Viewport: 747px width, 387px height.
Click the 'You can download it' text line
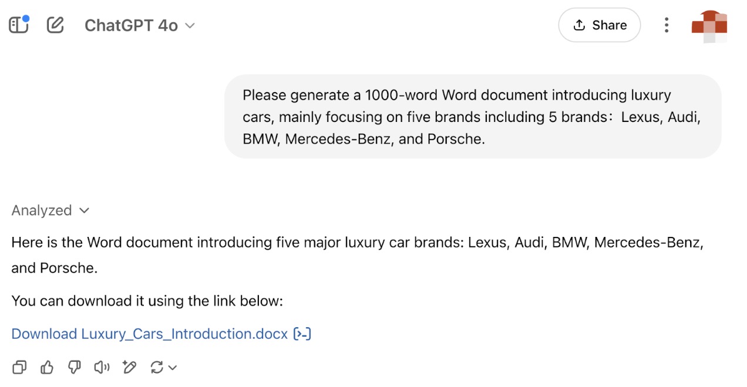[x=147, y=301]
